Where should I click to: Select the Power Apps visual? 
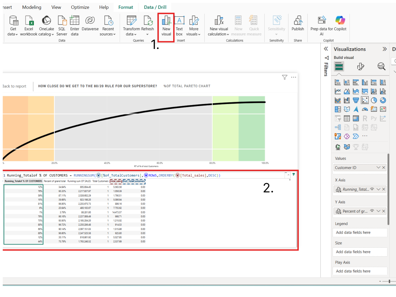347,137
